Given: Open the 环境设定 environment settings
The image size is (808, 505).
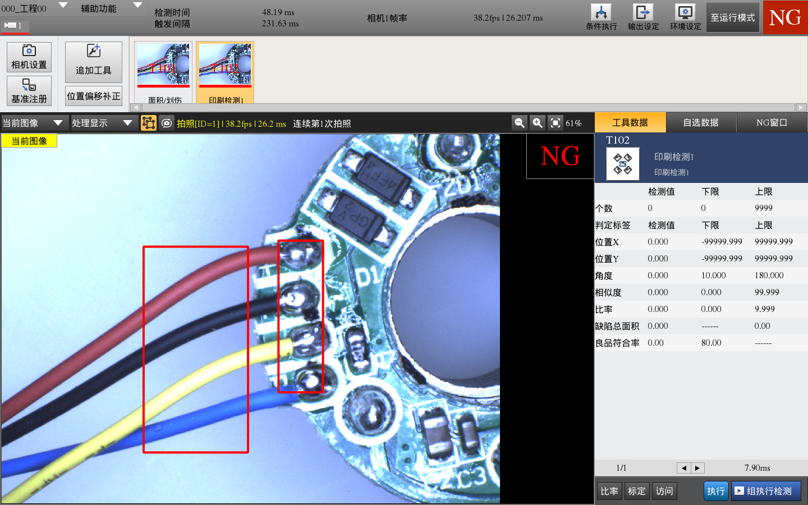Looking at the screenshot, I should tap(685, 17).
